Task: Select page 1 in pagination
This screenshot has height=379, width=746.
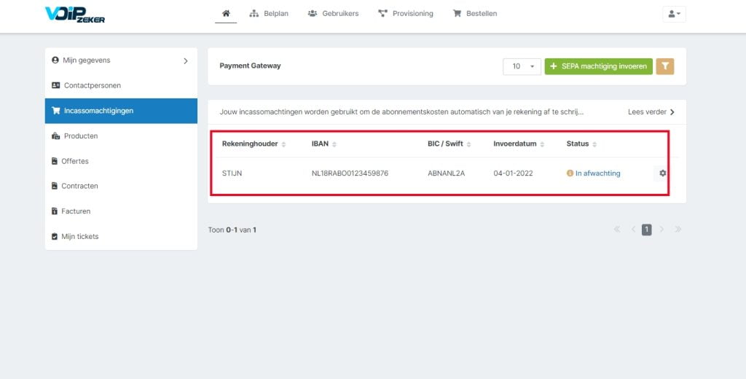Action: point(647,230)
